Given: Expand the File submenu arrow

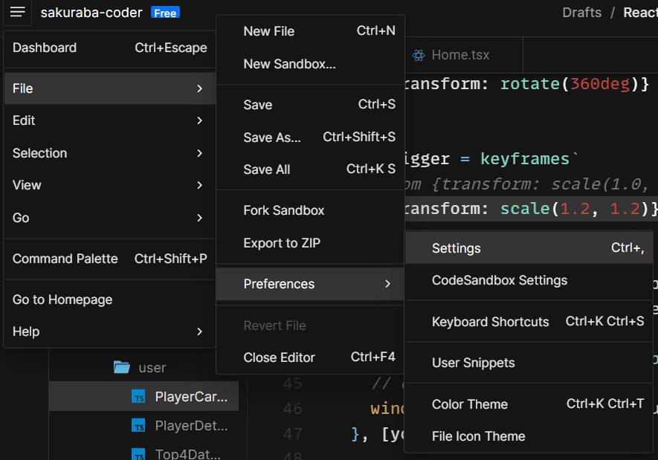Looking at the screenshot, I should tap(200, 88).
